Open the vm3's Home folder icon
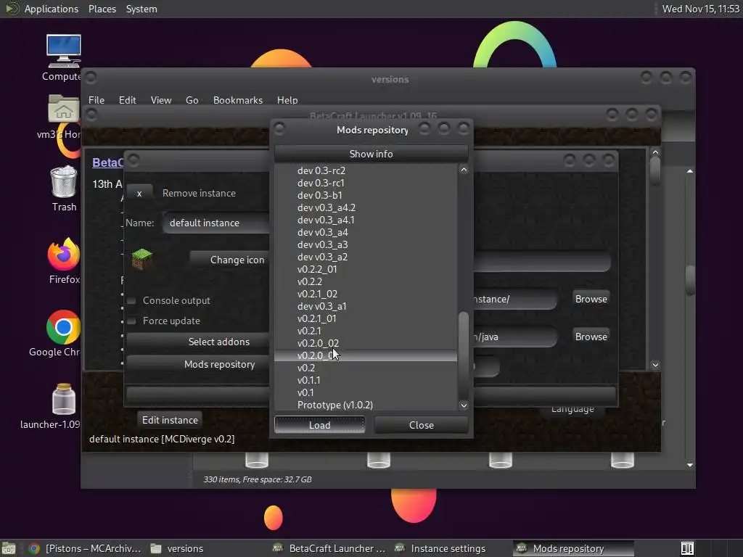The image size is (743, 557). click(x=63, y=110)
